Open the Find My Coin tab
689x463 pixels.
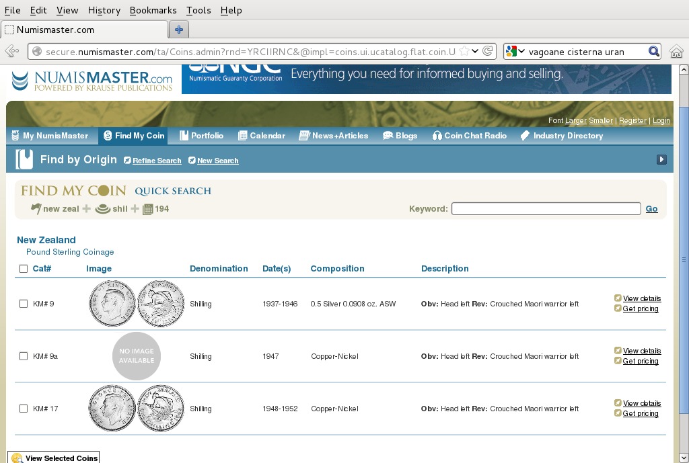coord(134,136)
